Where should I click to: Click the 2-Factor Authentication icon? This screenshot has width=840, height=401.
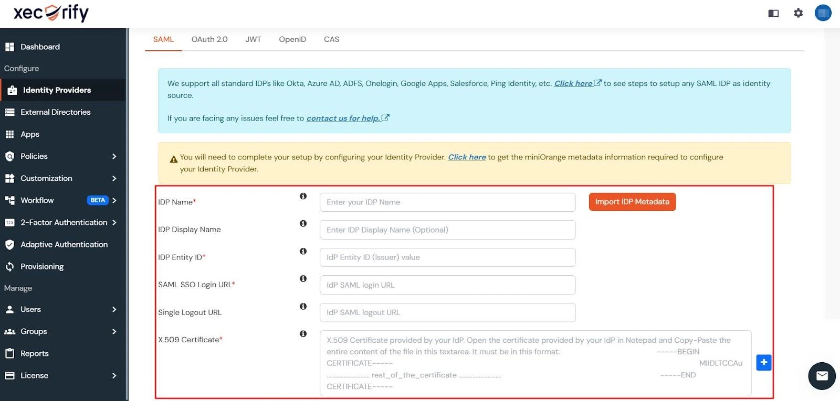9,222
